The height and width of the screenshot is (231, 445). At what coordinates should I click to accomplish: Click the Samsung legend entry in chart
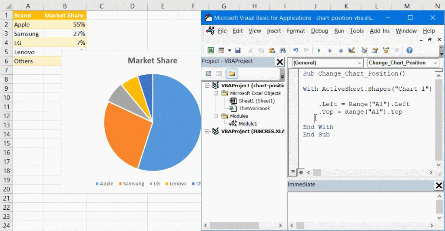tap(131, 184)
